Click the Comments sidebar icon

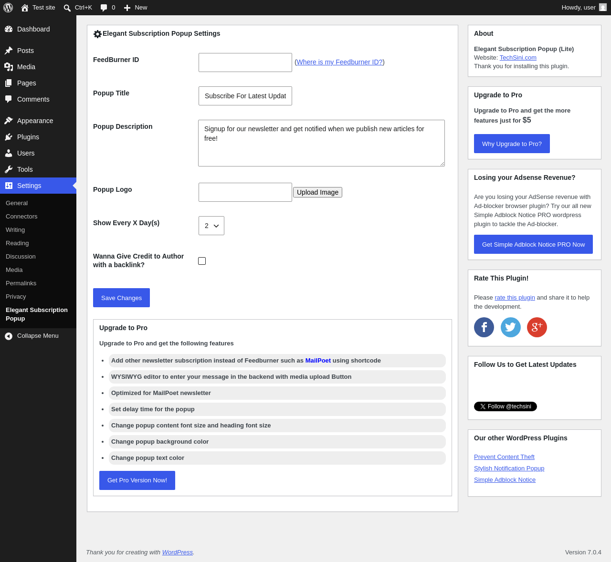point(9,99)
